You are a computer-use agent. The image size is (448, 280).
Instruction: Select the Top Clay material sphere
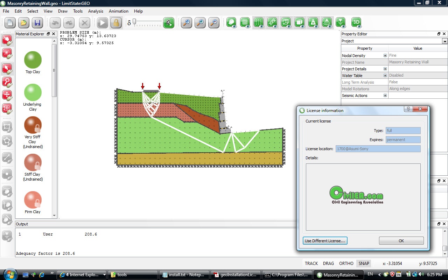(x=33, y=60)
